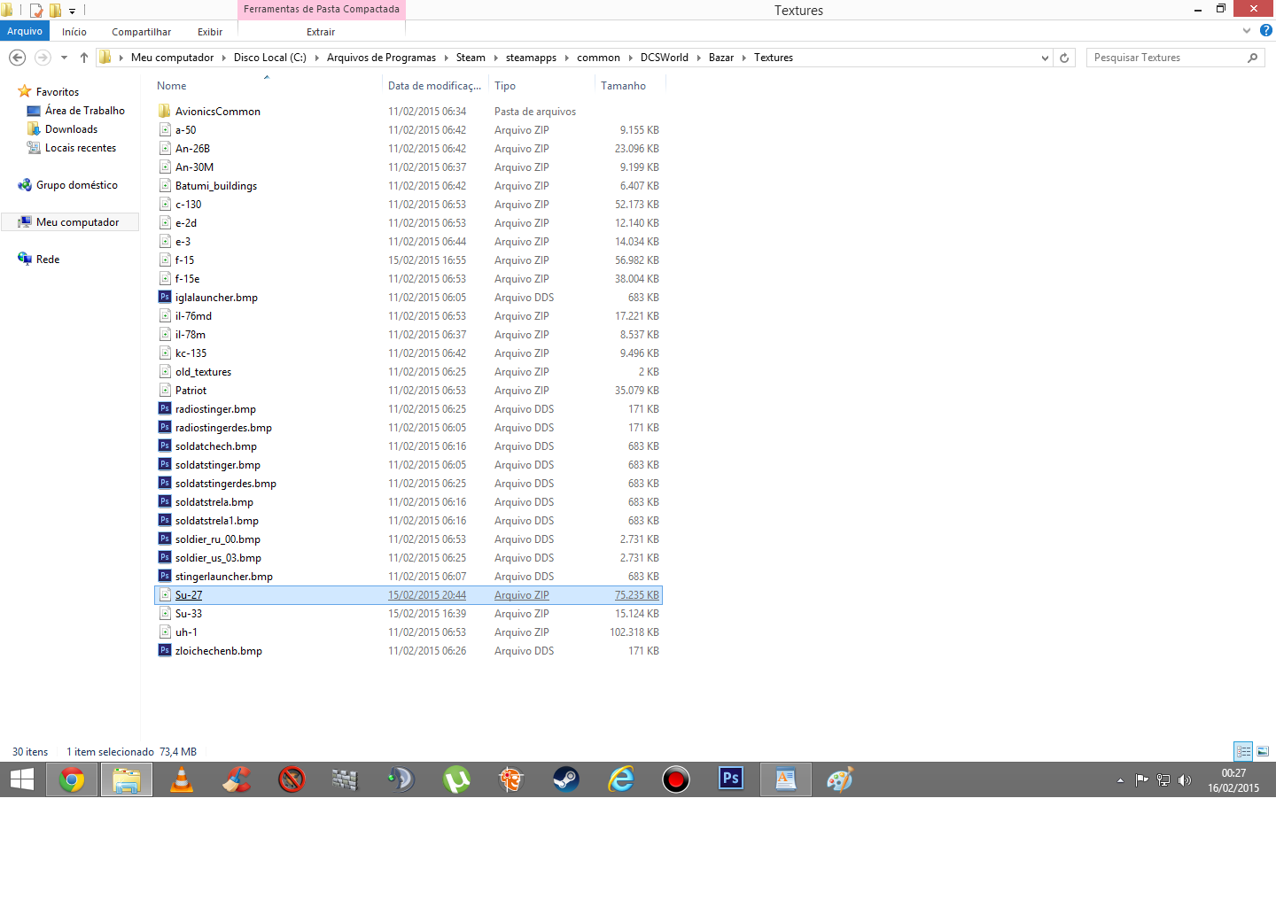Viewport: 1276px width, 907px height.
Task: Expand the ribbon with the chevron
Action: [1247, 30]
